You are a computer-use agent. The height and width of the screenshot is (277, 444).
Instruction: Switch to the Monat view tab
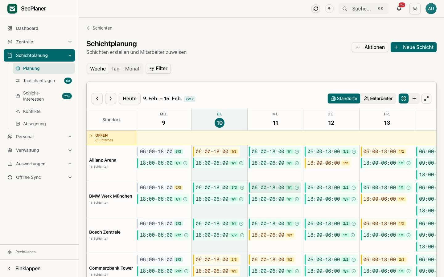point(132,69)
